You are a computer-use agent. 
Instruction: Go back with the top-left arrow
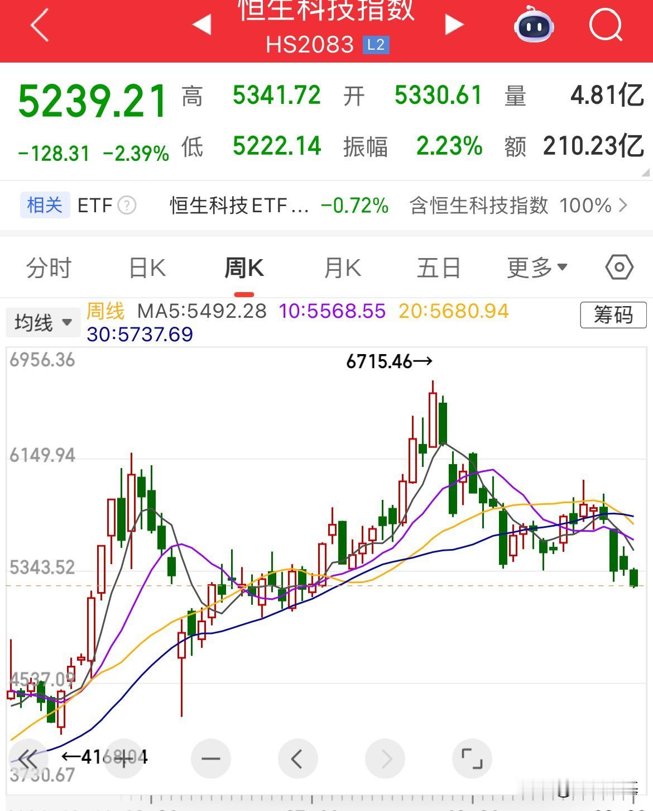(x=38, y=25)
